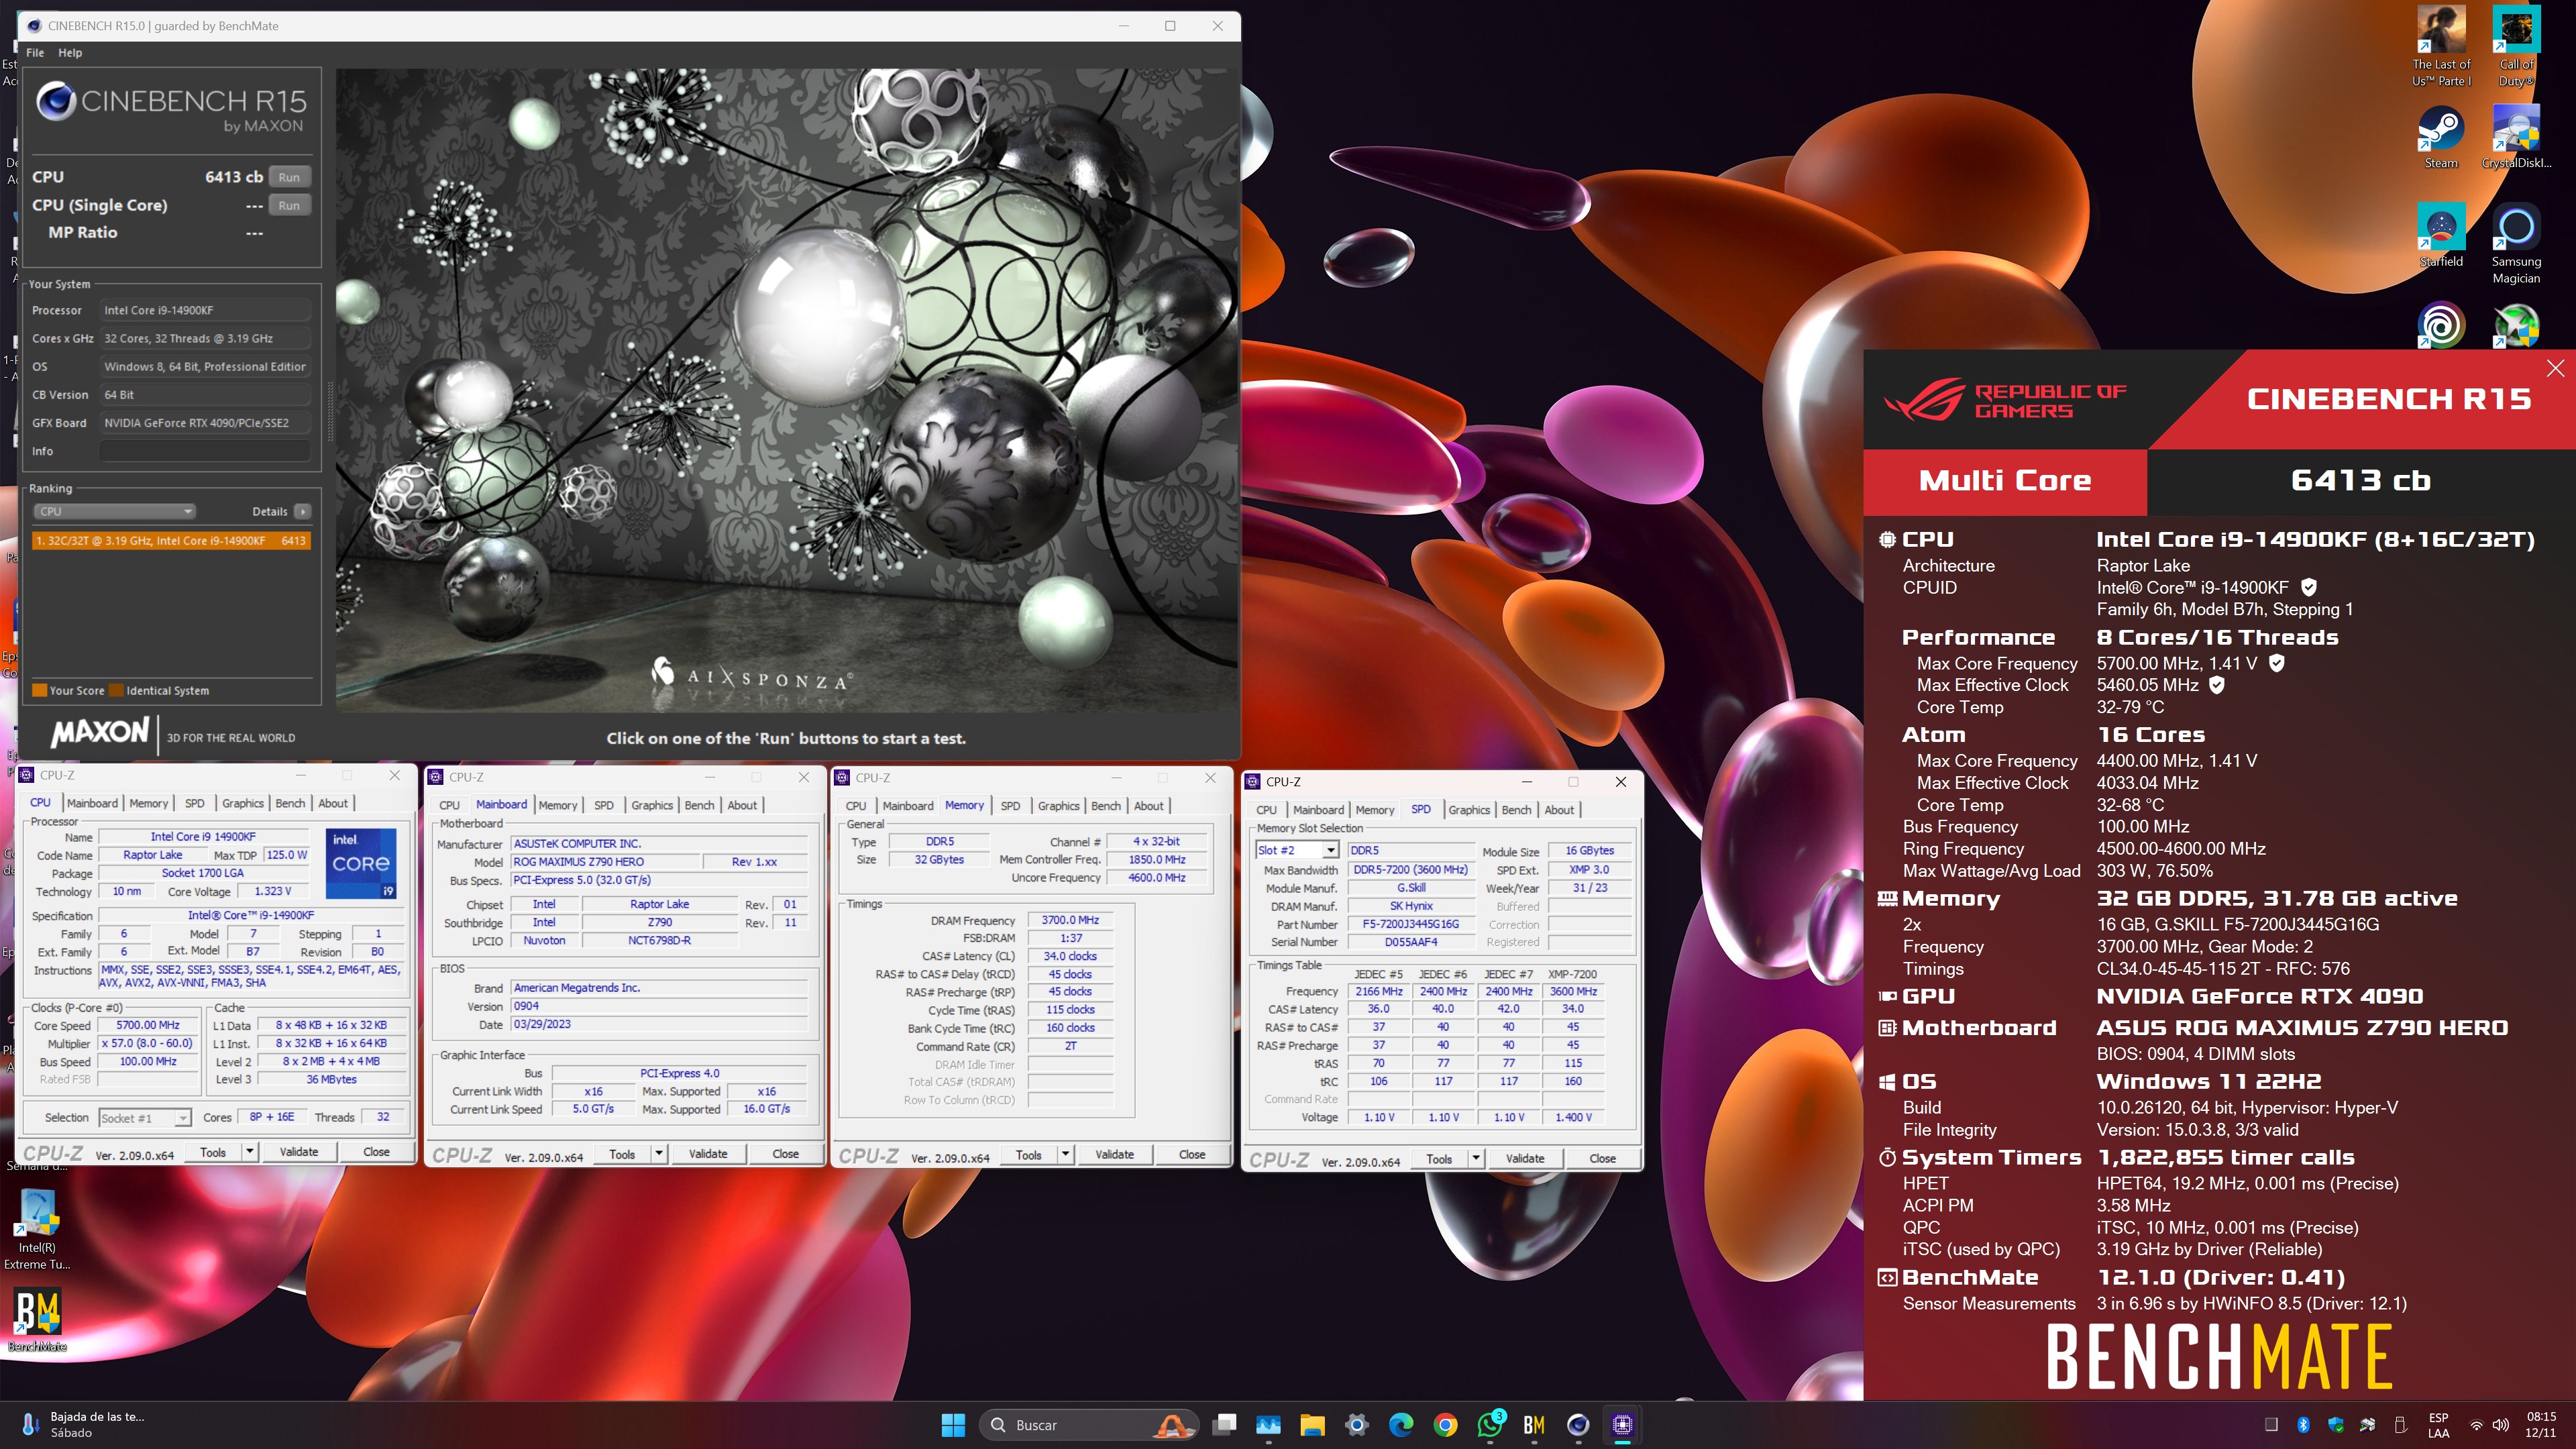The height and width of the screenshot is (1449, 2576).
Task: Open Tools dropdown arrow in CPU-Z Memory window
Action: [1065, 1154]
